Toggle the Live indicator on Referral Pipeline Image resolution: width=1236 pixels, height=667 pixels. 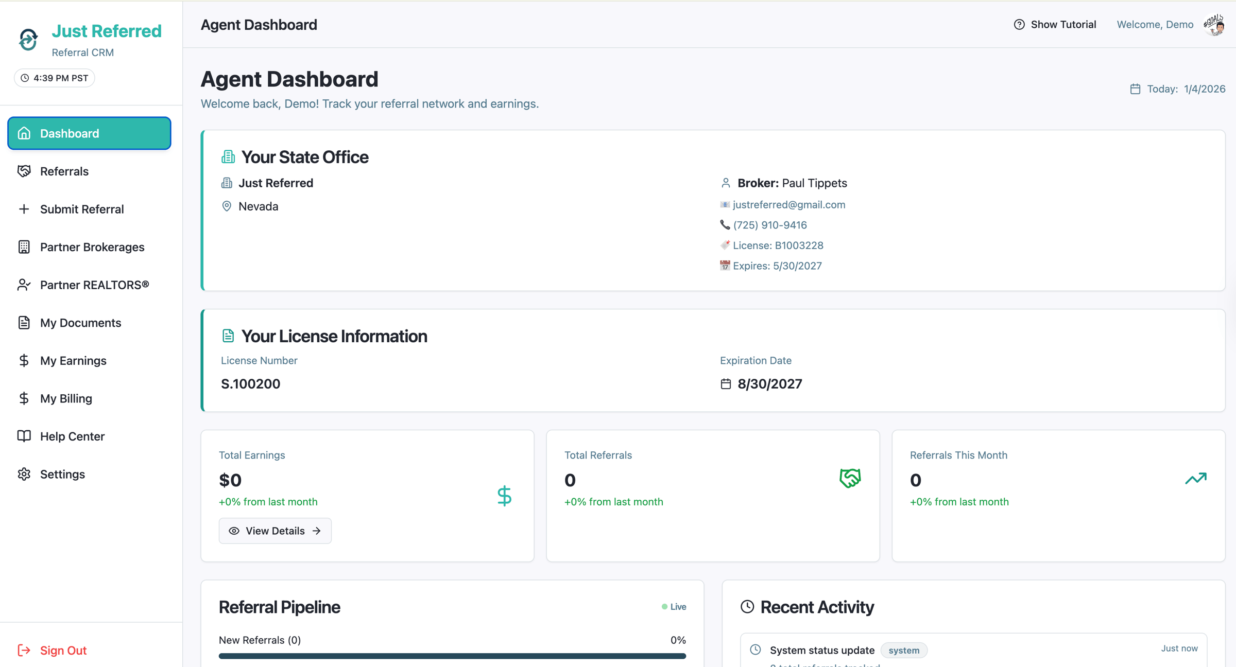click(x=674, y=607)
